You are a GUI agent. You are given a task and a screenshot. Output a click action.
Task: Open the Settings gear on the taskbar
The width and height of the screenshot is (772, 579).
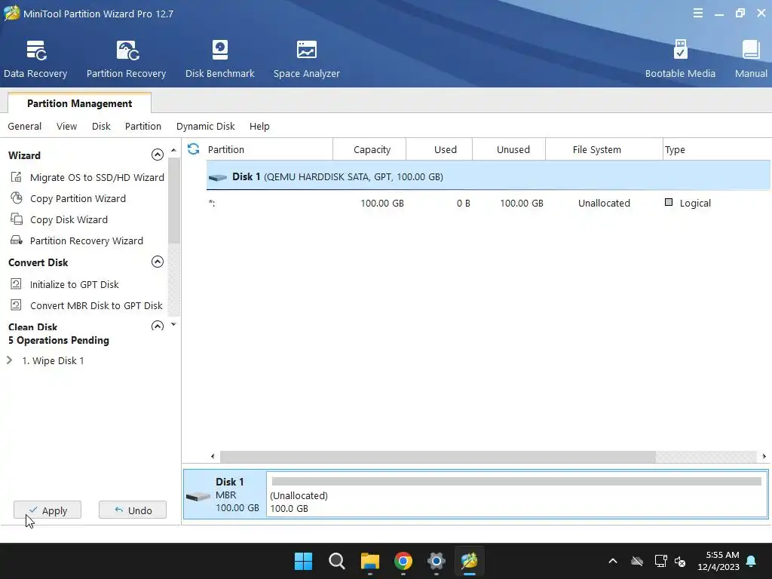[x=437, y=561]
